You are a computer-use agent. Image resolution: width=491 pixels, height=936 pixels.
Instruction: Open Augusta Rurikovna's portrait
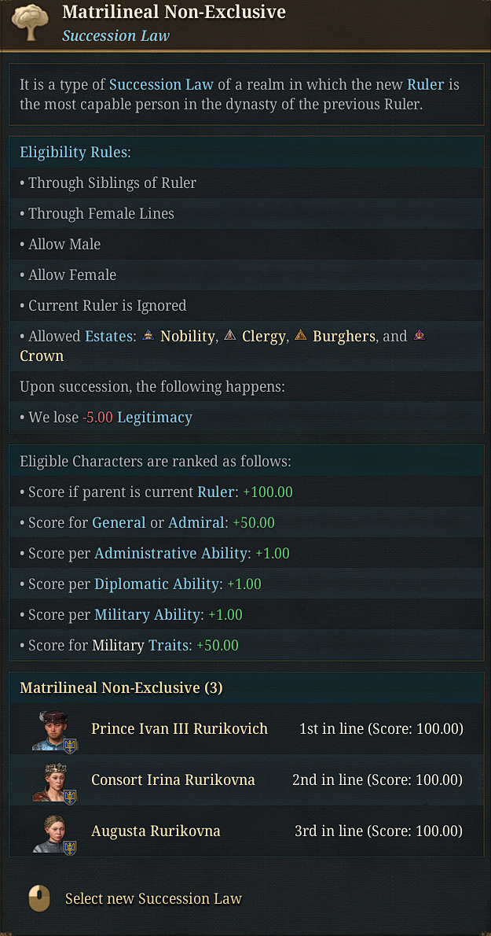click(x=54, y=831)
